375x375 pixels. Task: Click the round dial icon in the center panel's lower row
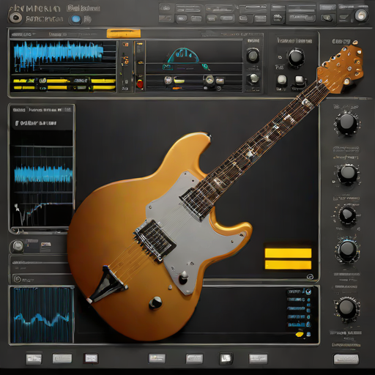pyautogui.click(x=209, y=79)
